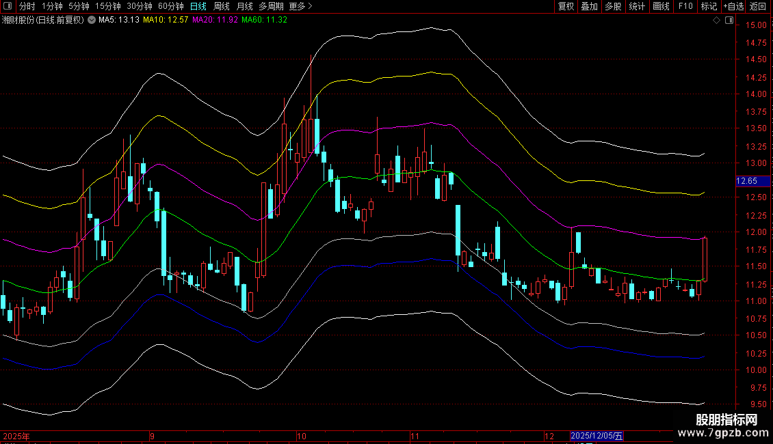Click the diamond marker icon above chart
This screenshot has width=773, height=444.
click(x=717, y=20)
